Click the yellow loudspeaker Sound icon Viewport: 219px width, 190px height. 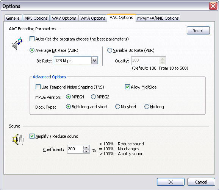tap(18, 139)
